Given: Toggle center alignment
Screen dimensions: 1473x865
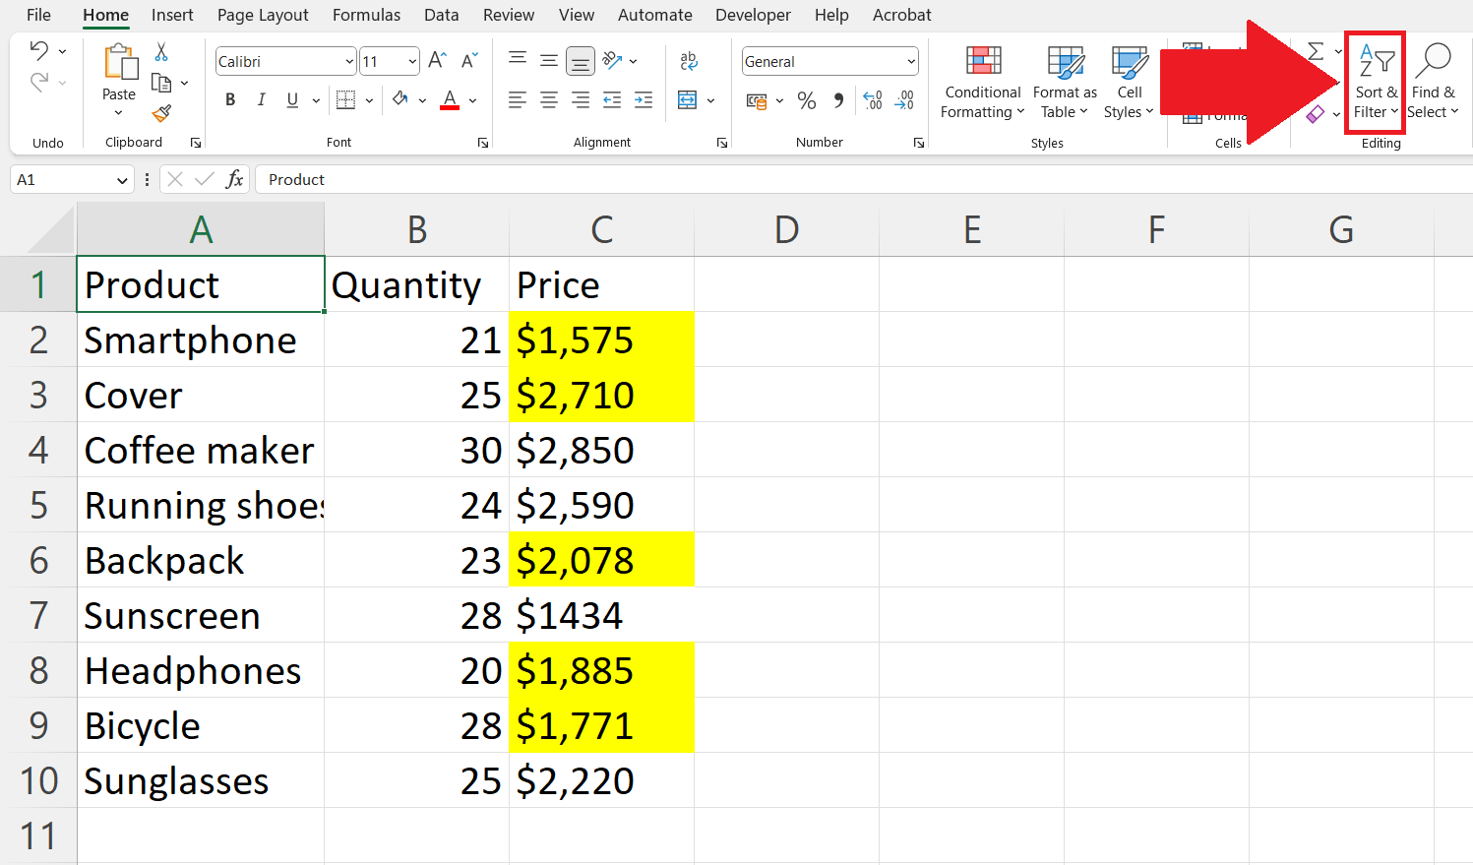Looking at the screenshot, I should click(548, 99).
